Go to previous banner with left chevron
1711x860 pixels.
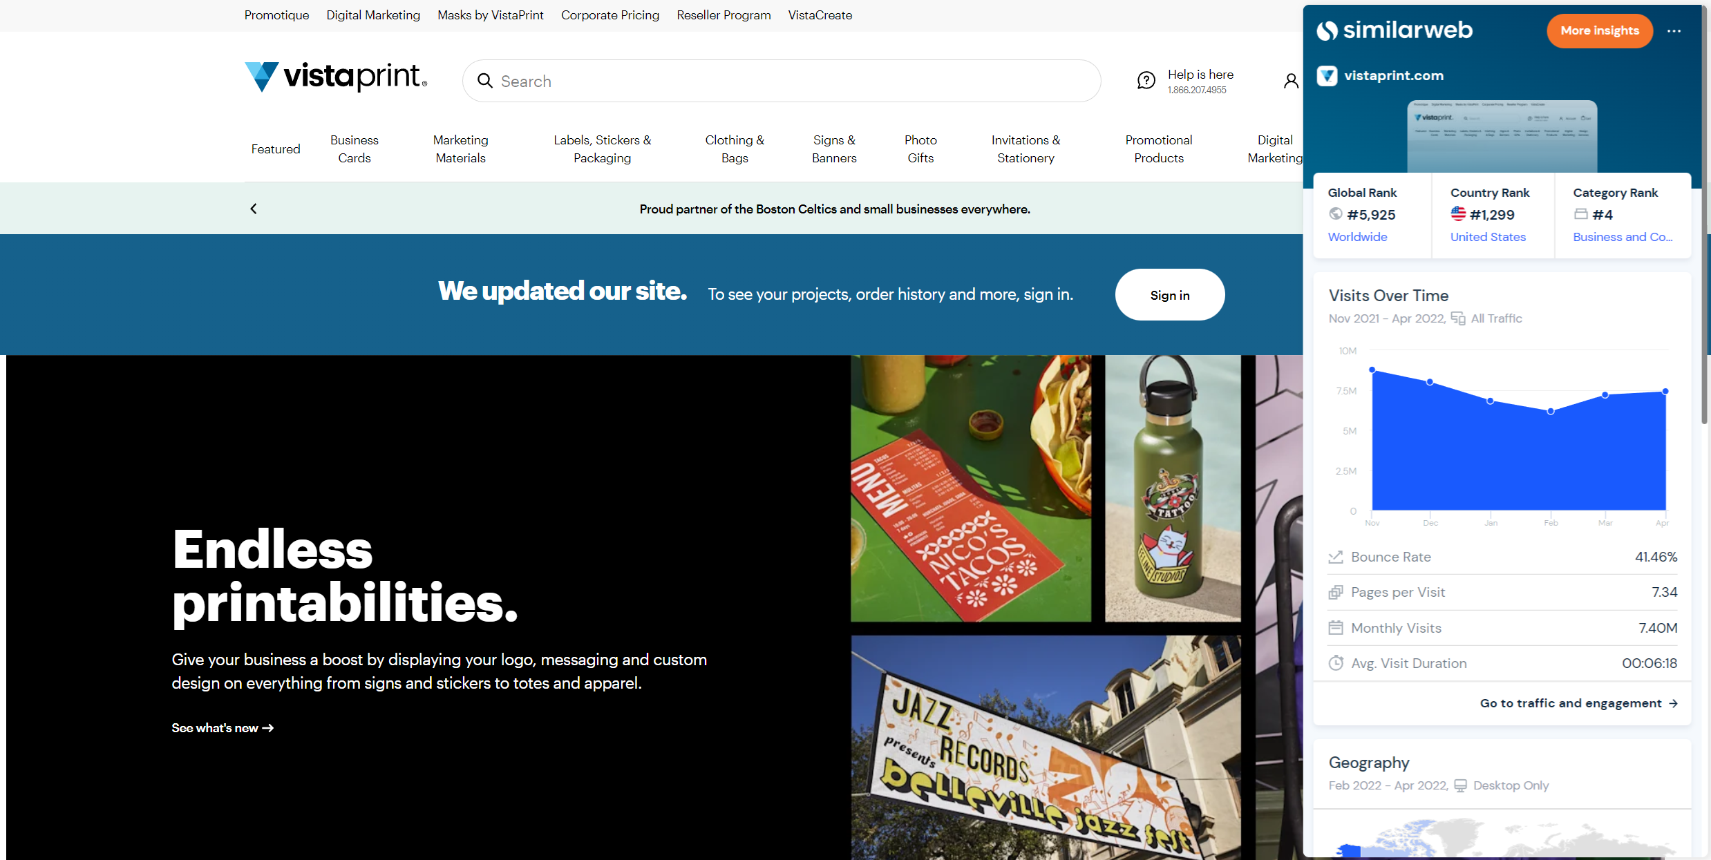[x=254, y=209]
